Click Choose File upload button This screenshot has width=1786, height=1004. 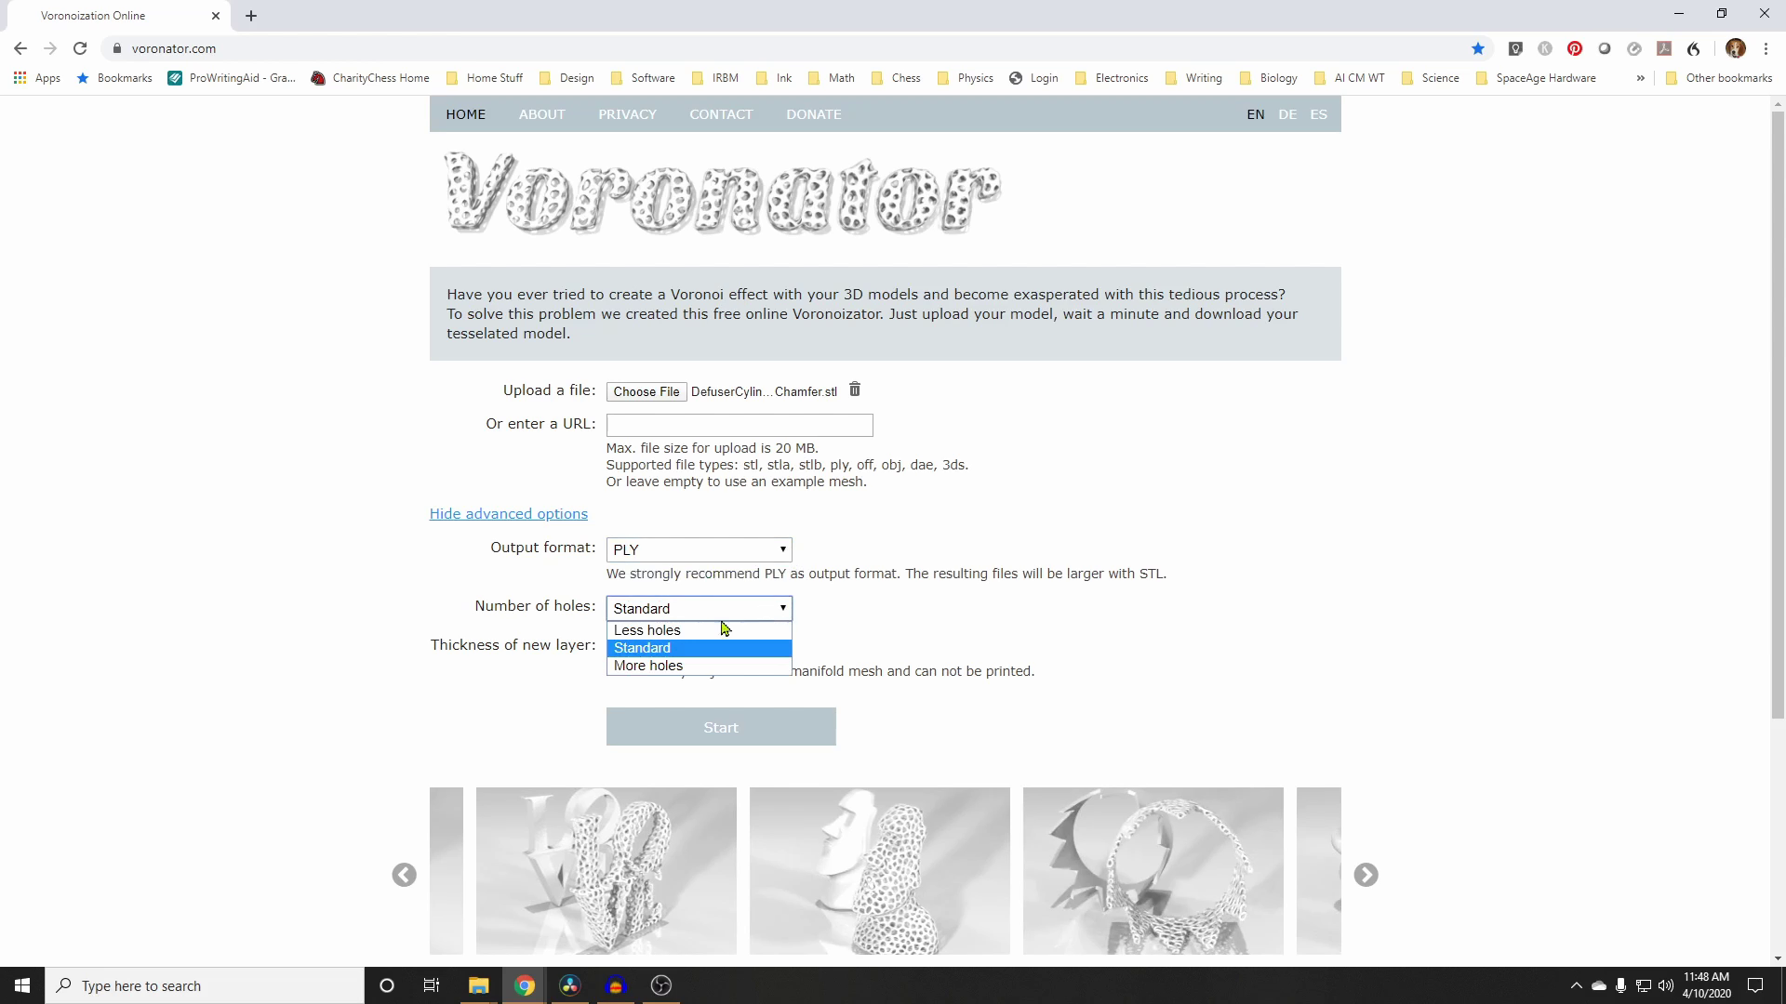point(646,391)
